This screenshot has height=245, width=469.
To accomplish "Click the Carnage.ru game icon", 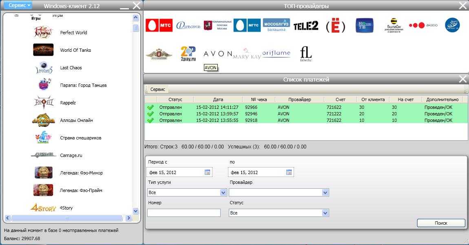I will [x=44, y=155].
